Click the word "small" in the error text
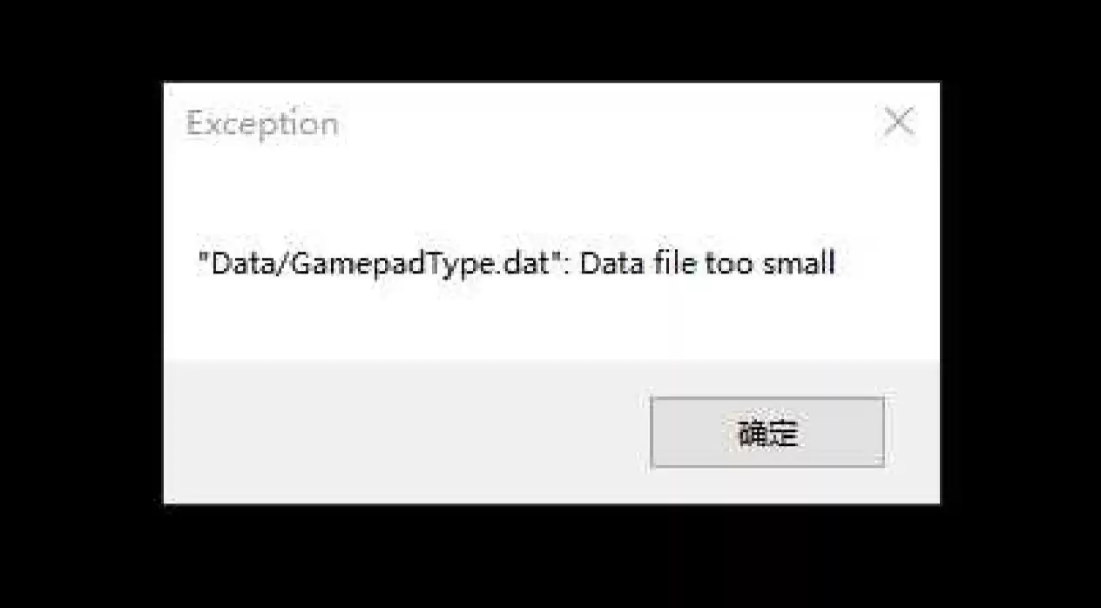 (x=799, y=263)
